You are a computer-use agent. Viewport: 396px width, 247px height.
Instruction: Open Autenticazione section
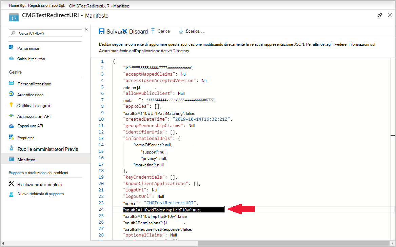click(30, 95)
